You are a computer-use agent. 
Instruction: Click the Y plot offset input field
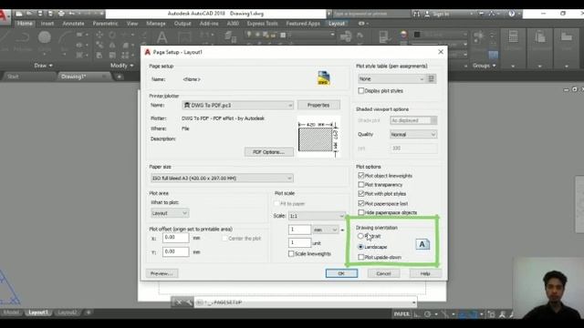(176, 251)
